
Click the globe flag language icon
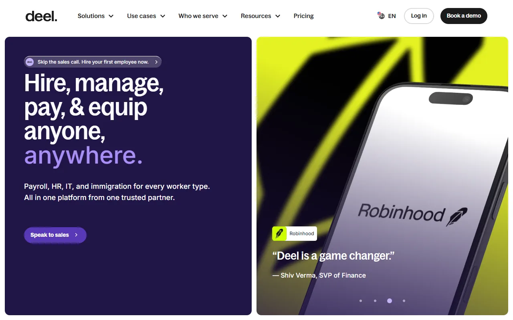(381, 16)
